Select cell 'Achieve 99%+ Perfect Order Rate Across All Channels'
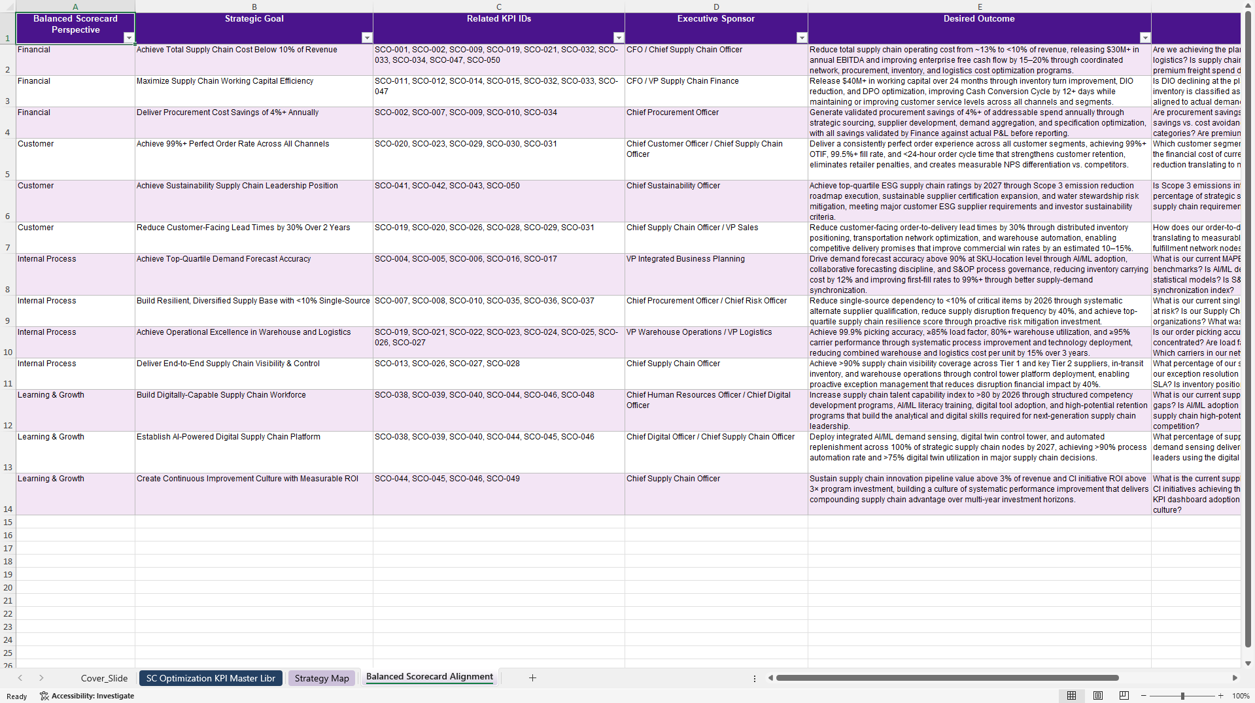 (254, 159)
